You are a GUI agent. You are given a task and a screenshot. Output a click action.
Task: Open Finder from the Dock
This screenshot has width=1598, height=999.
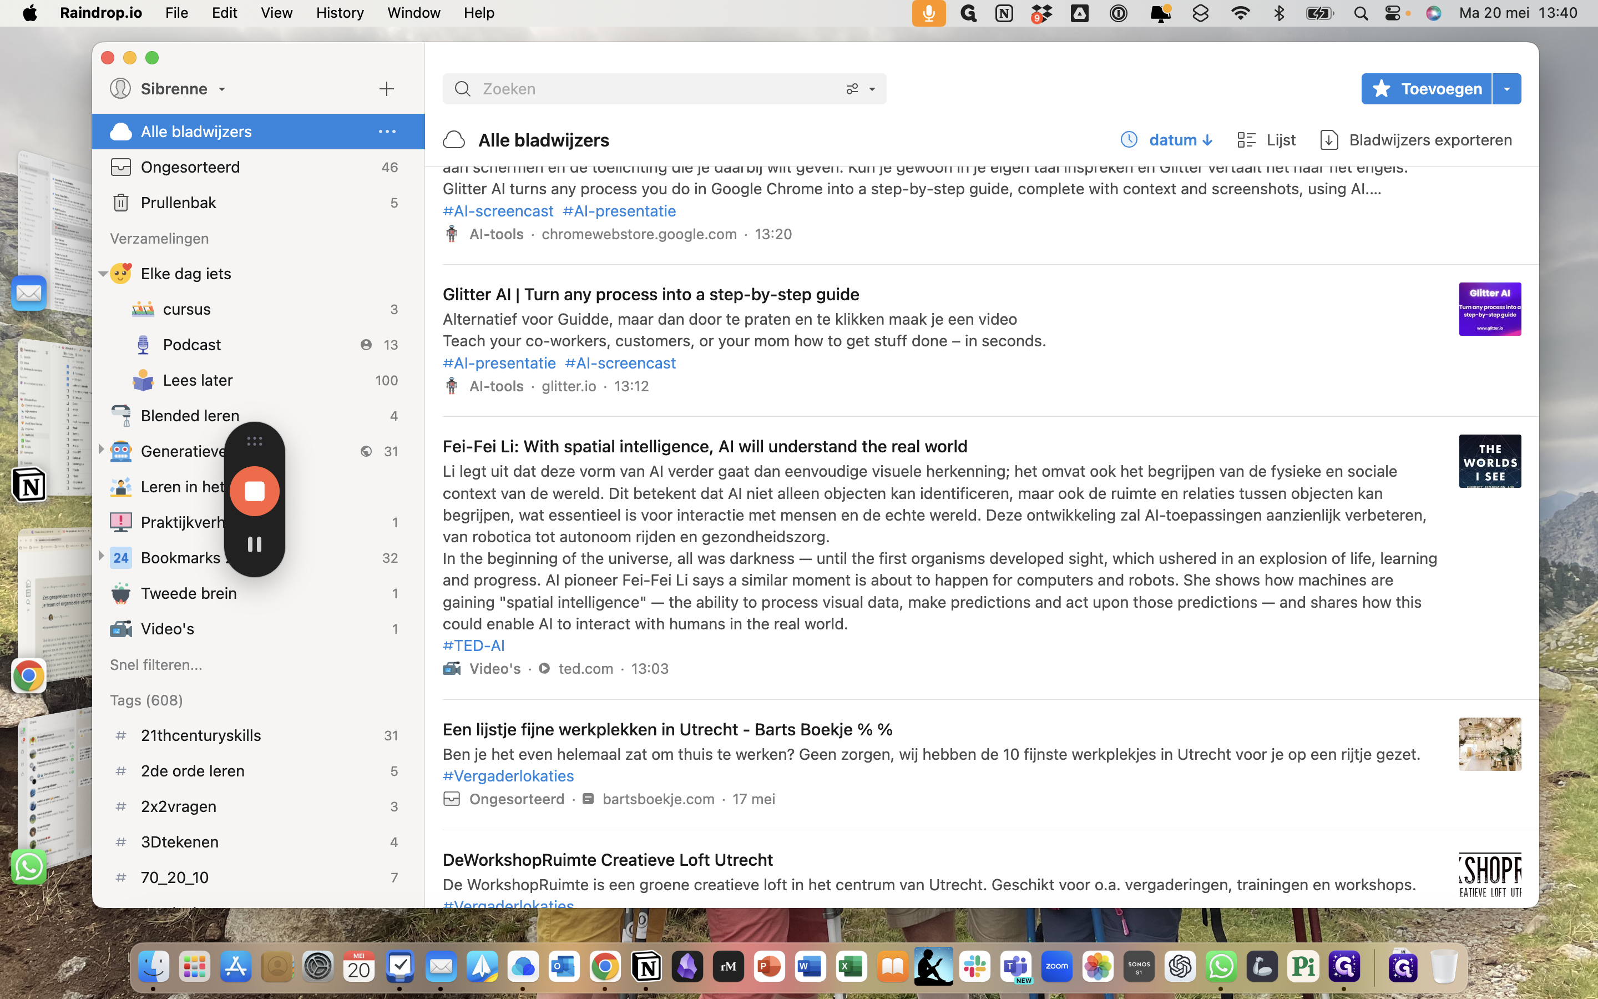pos(153,967)
